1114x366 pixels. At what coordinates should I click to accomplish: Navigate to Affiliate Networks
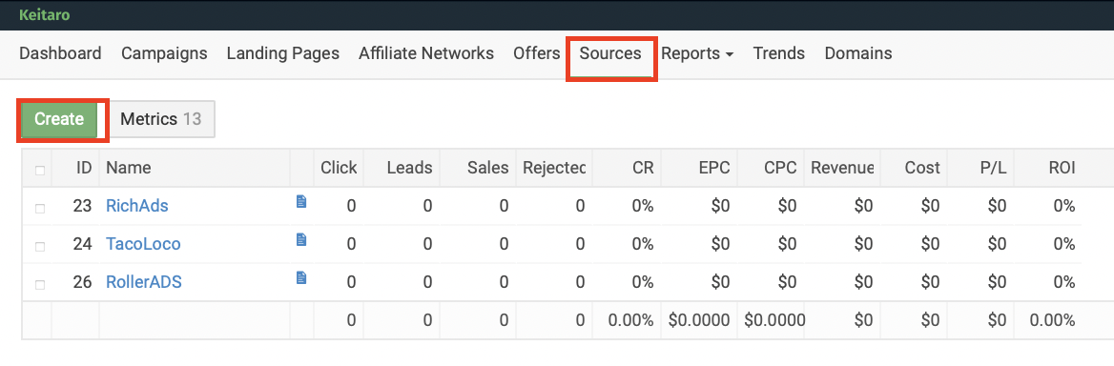[x=426, y=53]
